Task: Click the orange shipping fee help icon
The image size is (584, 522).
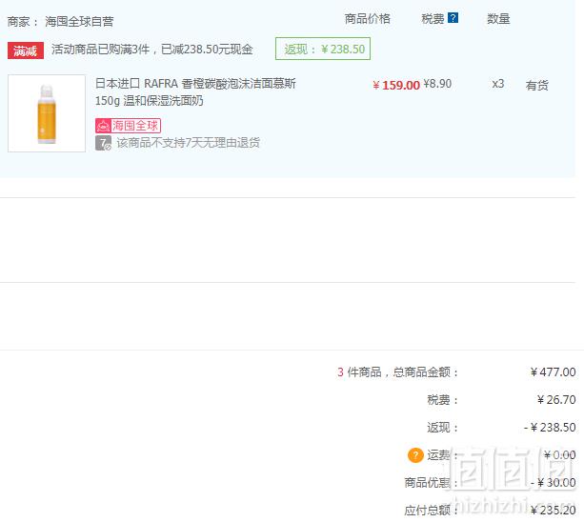Action: point(415,455)
